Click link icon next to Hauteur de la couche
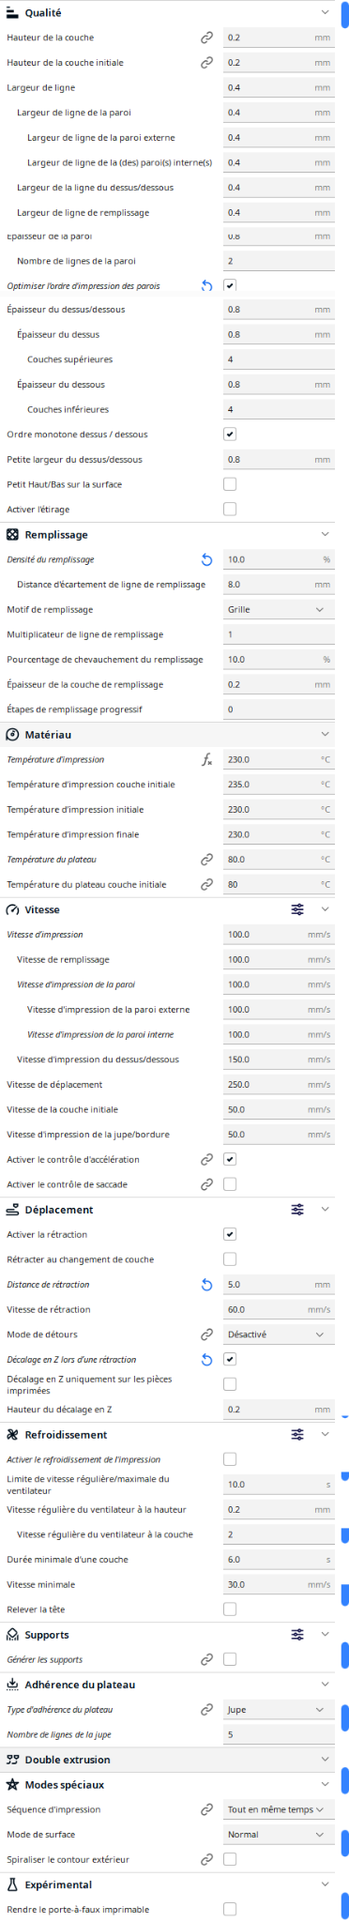Image resolution: width=349 pixels, height=1922 pixels. [x=206, y=38]
